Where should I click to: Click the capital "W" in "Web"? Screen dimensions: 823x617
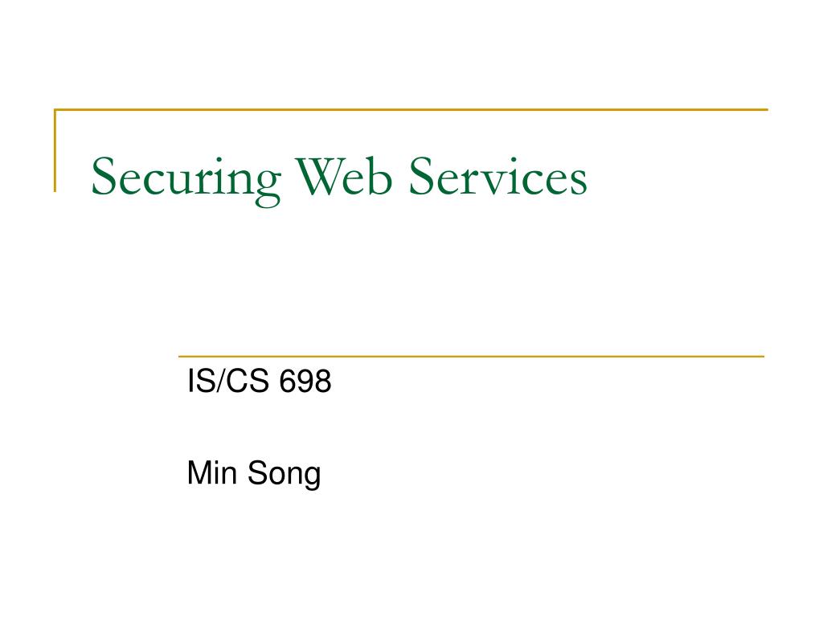click(x=321, y=177)
